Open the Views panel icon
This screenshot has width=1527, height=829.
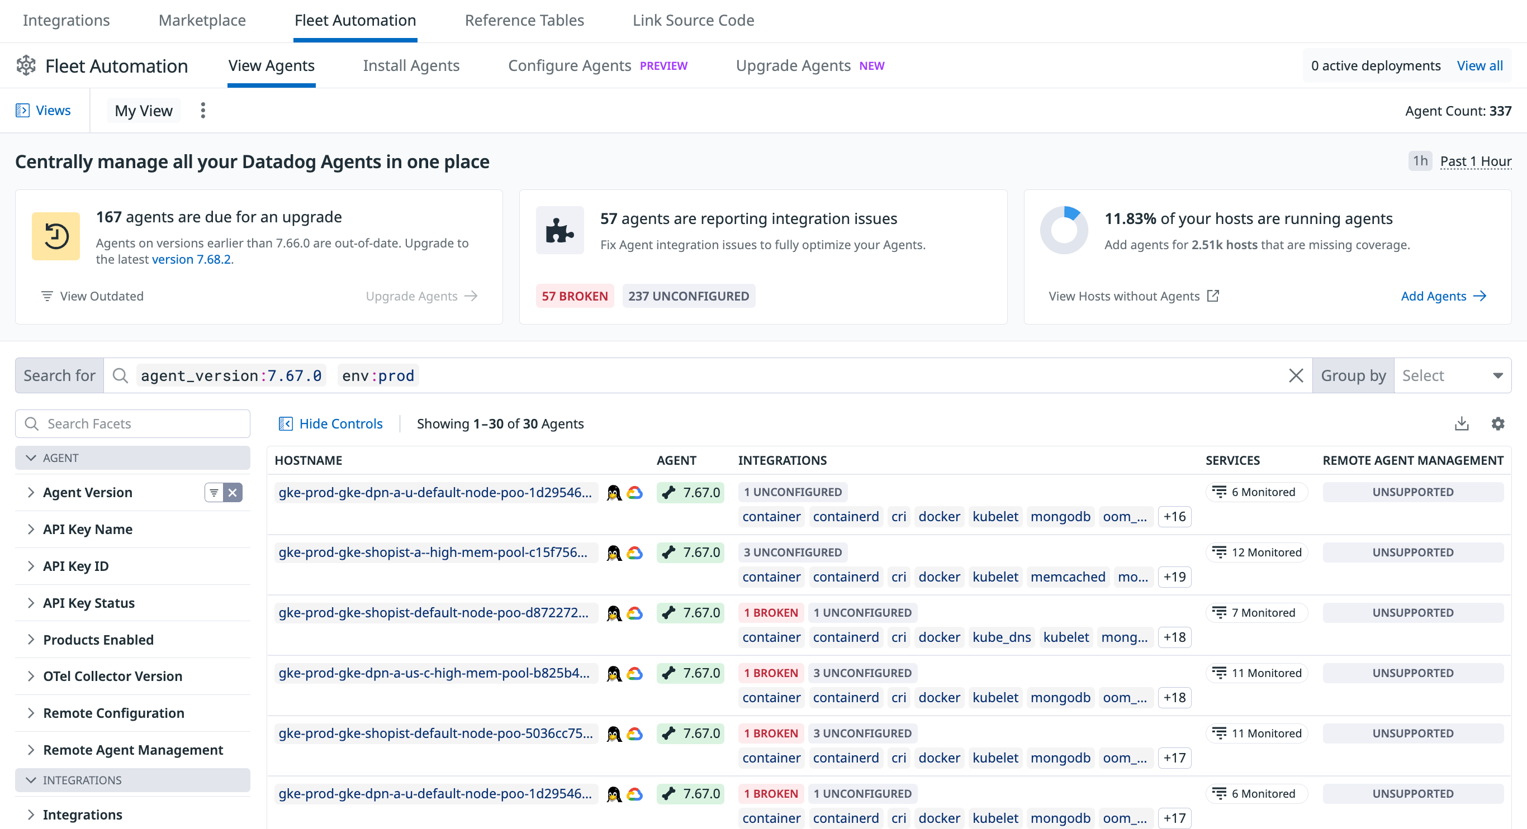pyautogui.click(x=22, y=110)
